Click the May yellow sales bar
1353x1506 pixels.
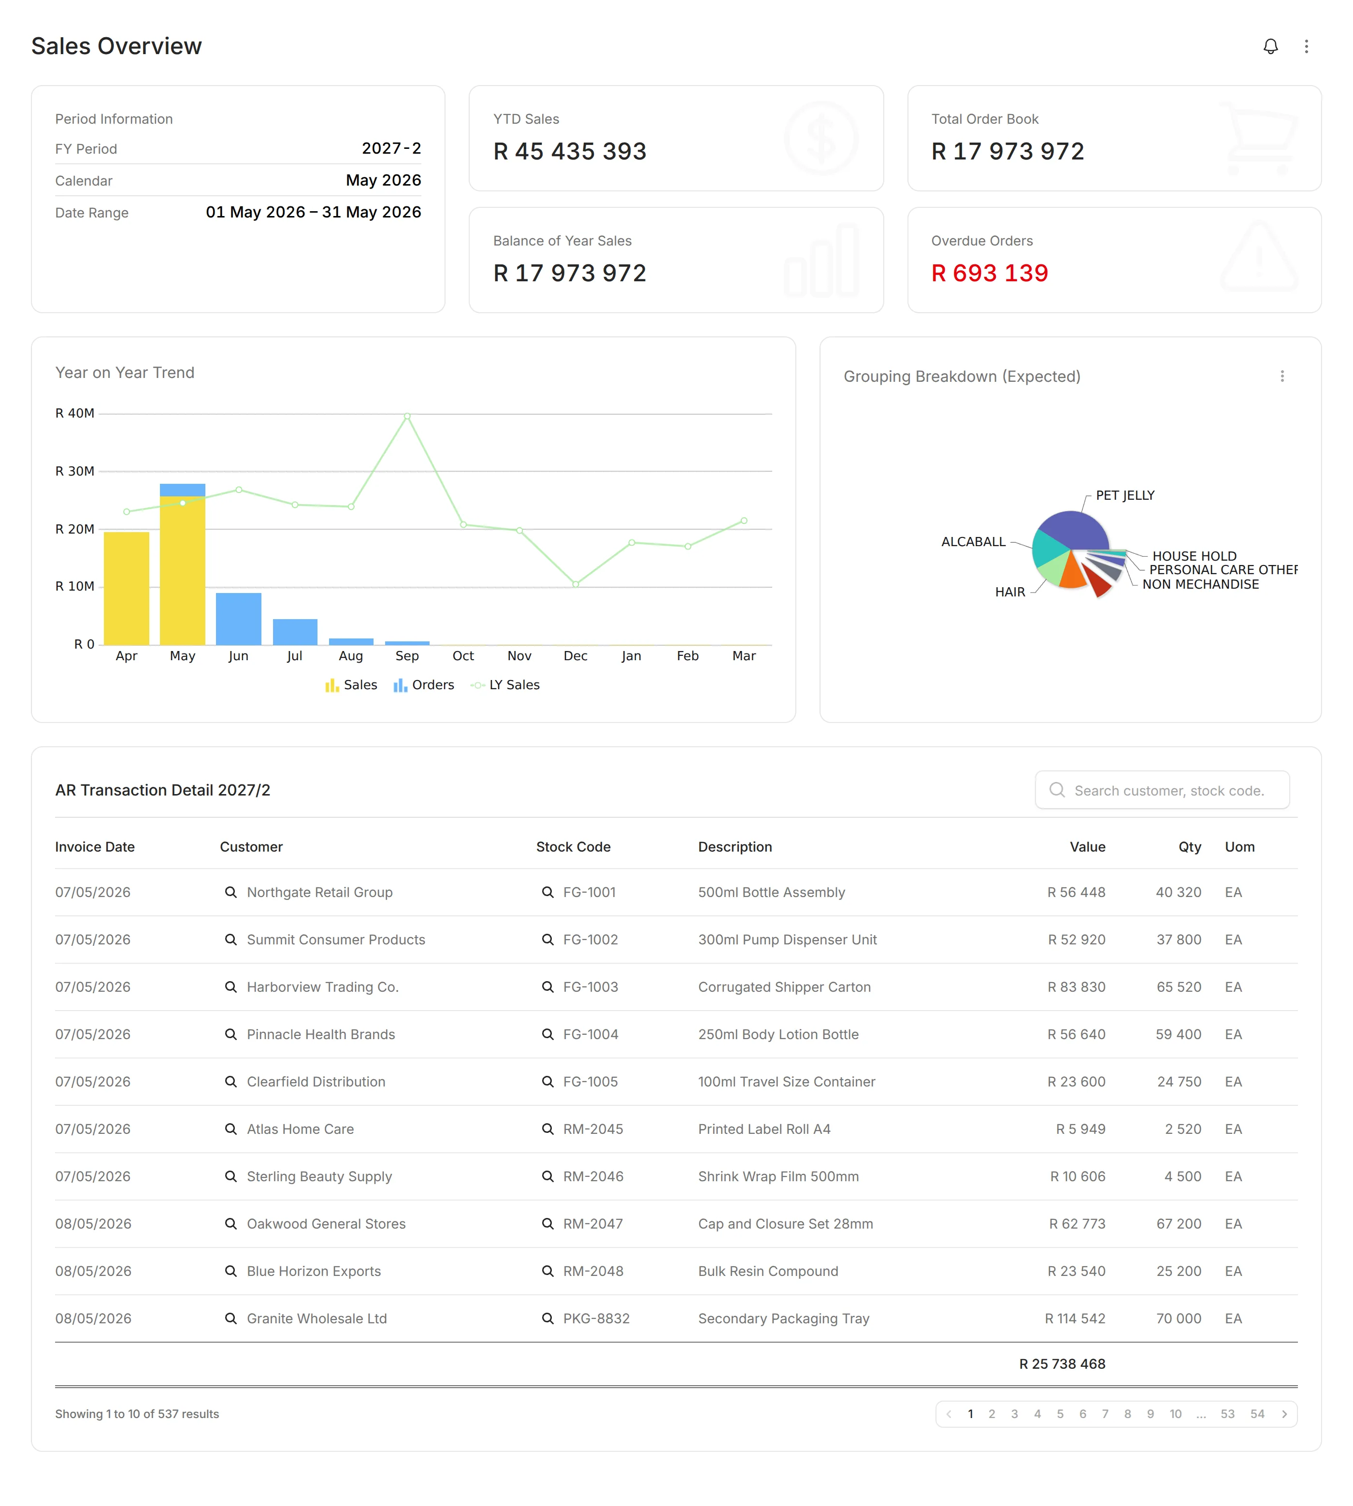(182, 570)
